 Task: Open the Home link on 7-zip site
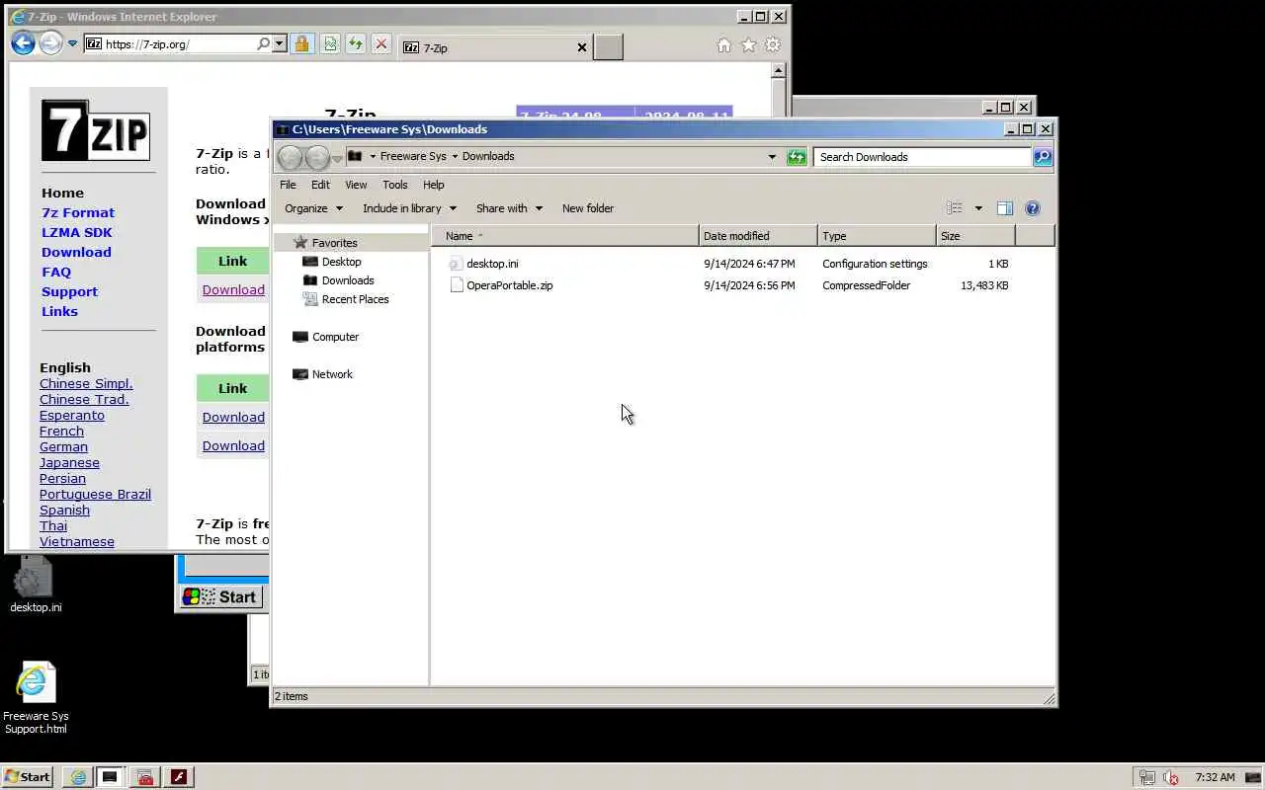(62, 193)
